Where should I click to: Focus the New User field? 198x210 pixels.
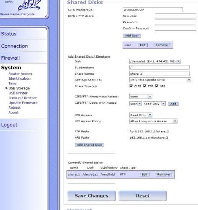175,16
